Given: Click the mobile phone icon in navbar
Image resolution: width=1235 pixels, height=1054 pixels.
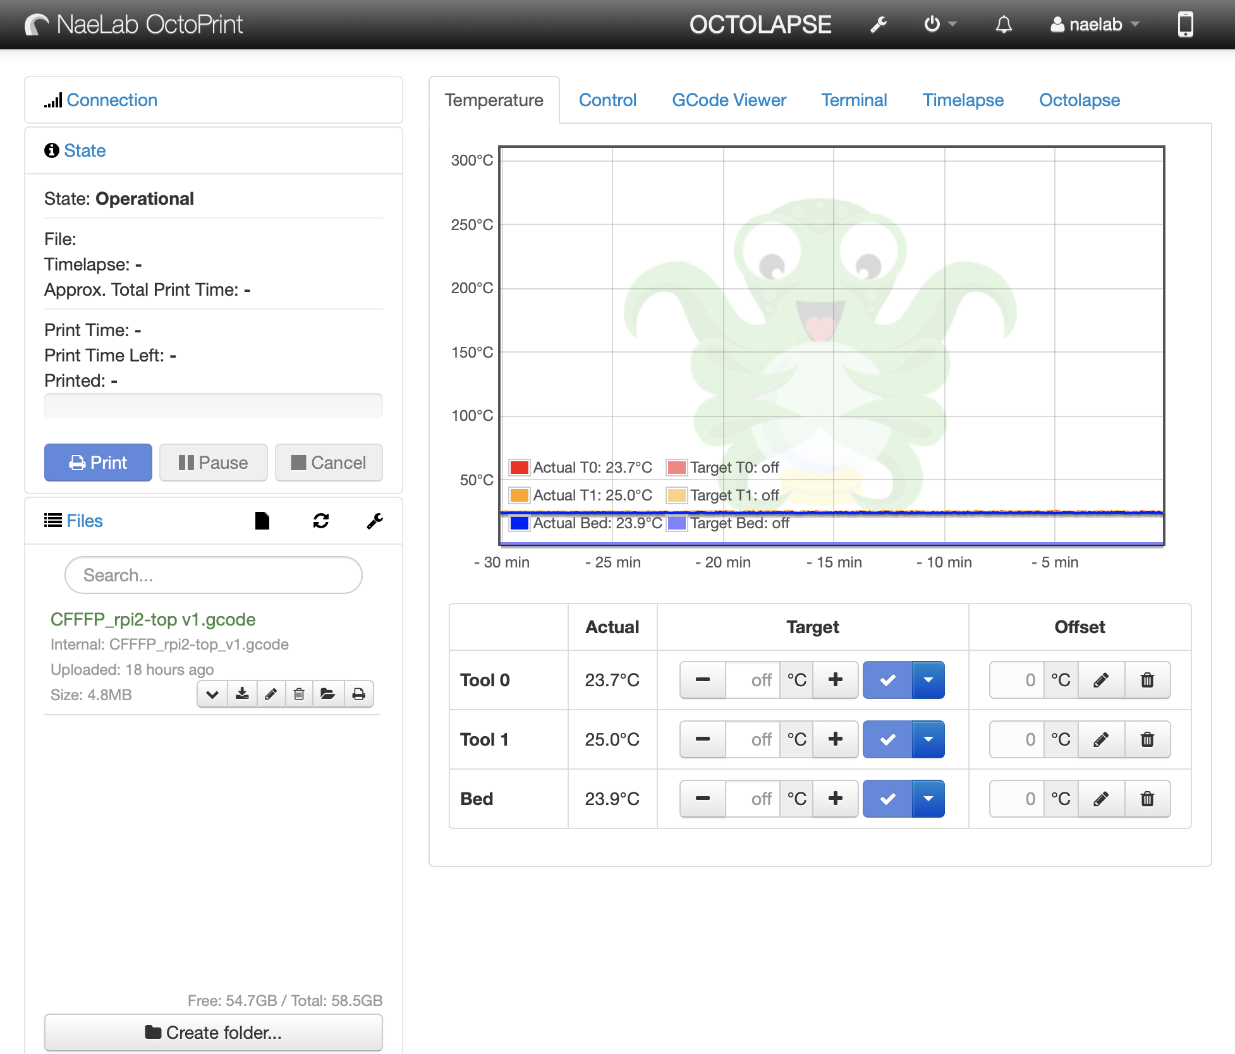Looking at the screenshot, I should [1185, 25].
